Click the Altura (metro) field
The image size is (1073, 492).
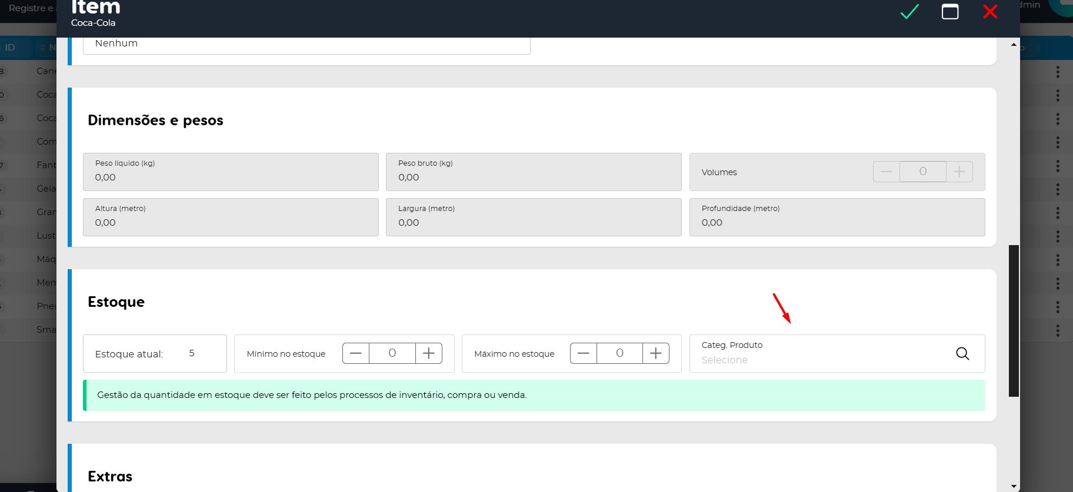[x=231, y=222]
